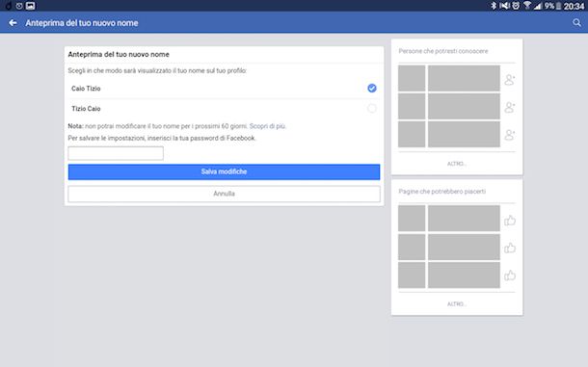Add the first suggested person as friend
Screen dimensions: 588x367
(x=510, y=80)
